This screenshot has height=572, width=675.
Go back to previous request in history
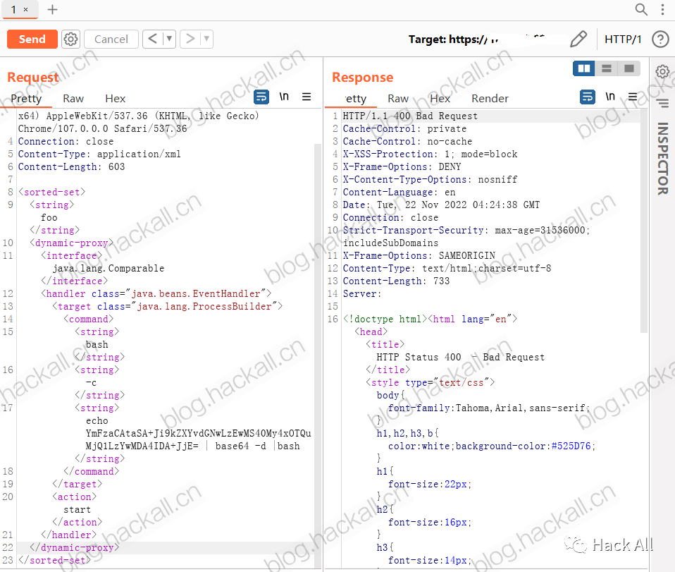[152, 39]
